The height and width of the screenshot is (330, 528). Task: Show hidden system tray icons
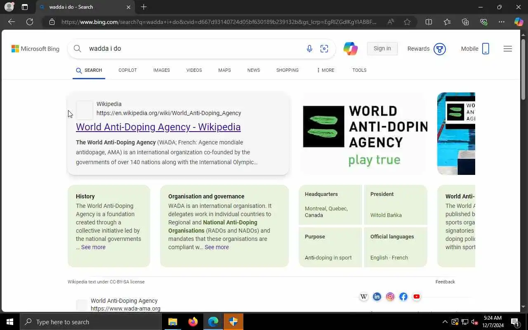point(445,322)
